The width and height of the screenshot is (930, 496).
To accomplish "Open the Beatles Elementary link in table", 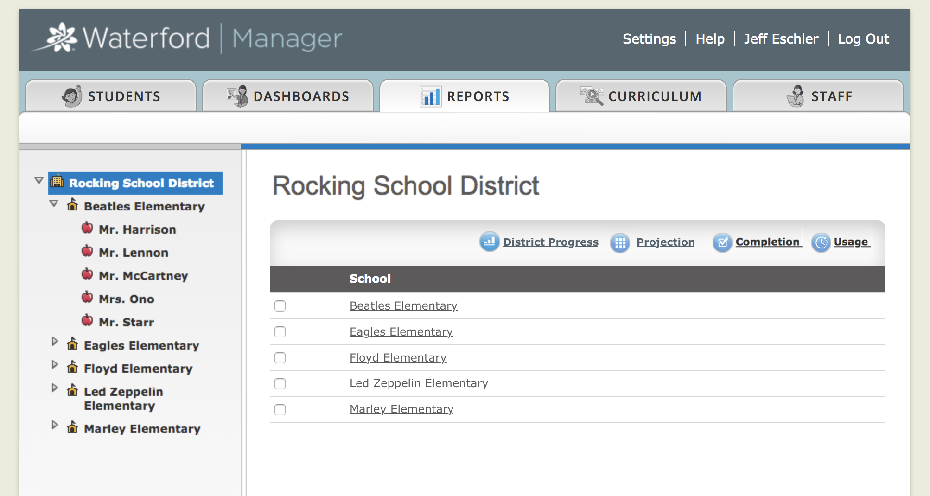I will [x=403, y=306].
